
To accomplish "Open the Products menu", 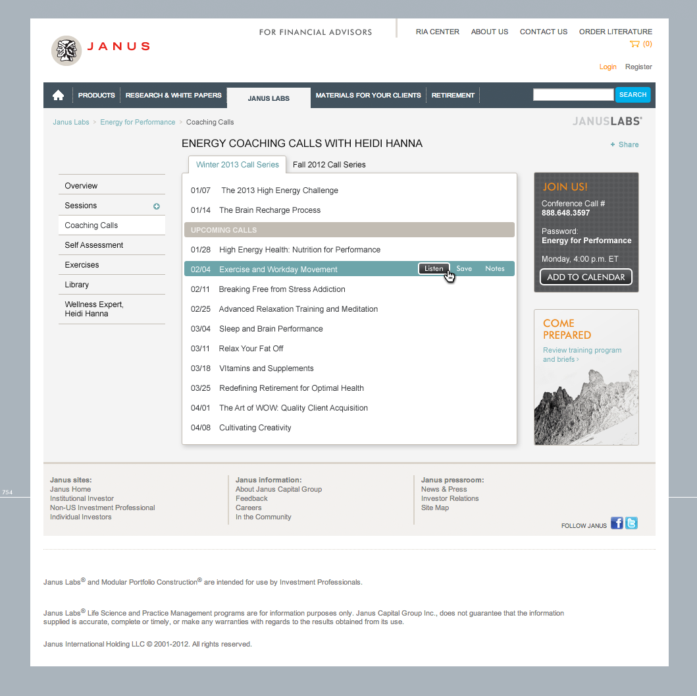I will click(96, 96).
